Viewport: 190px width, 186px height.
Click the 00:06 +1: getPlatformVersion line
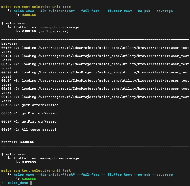(30, 113)
